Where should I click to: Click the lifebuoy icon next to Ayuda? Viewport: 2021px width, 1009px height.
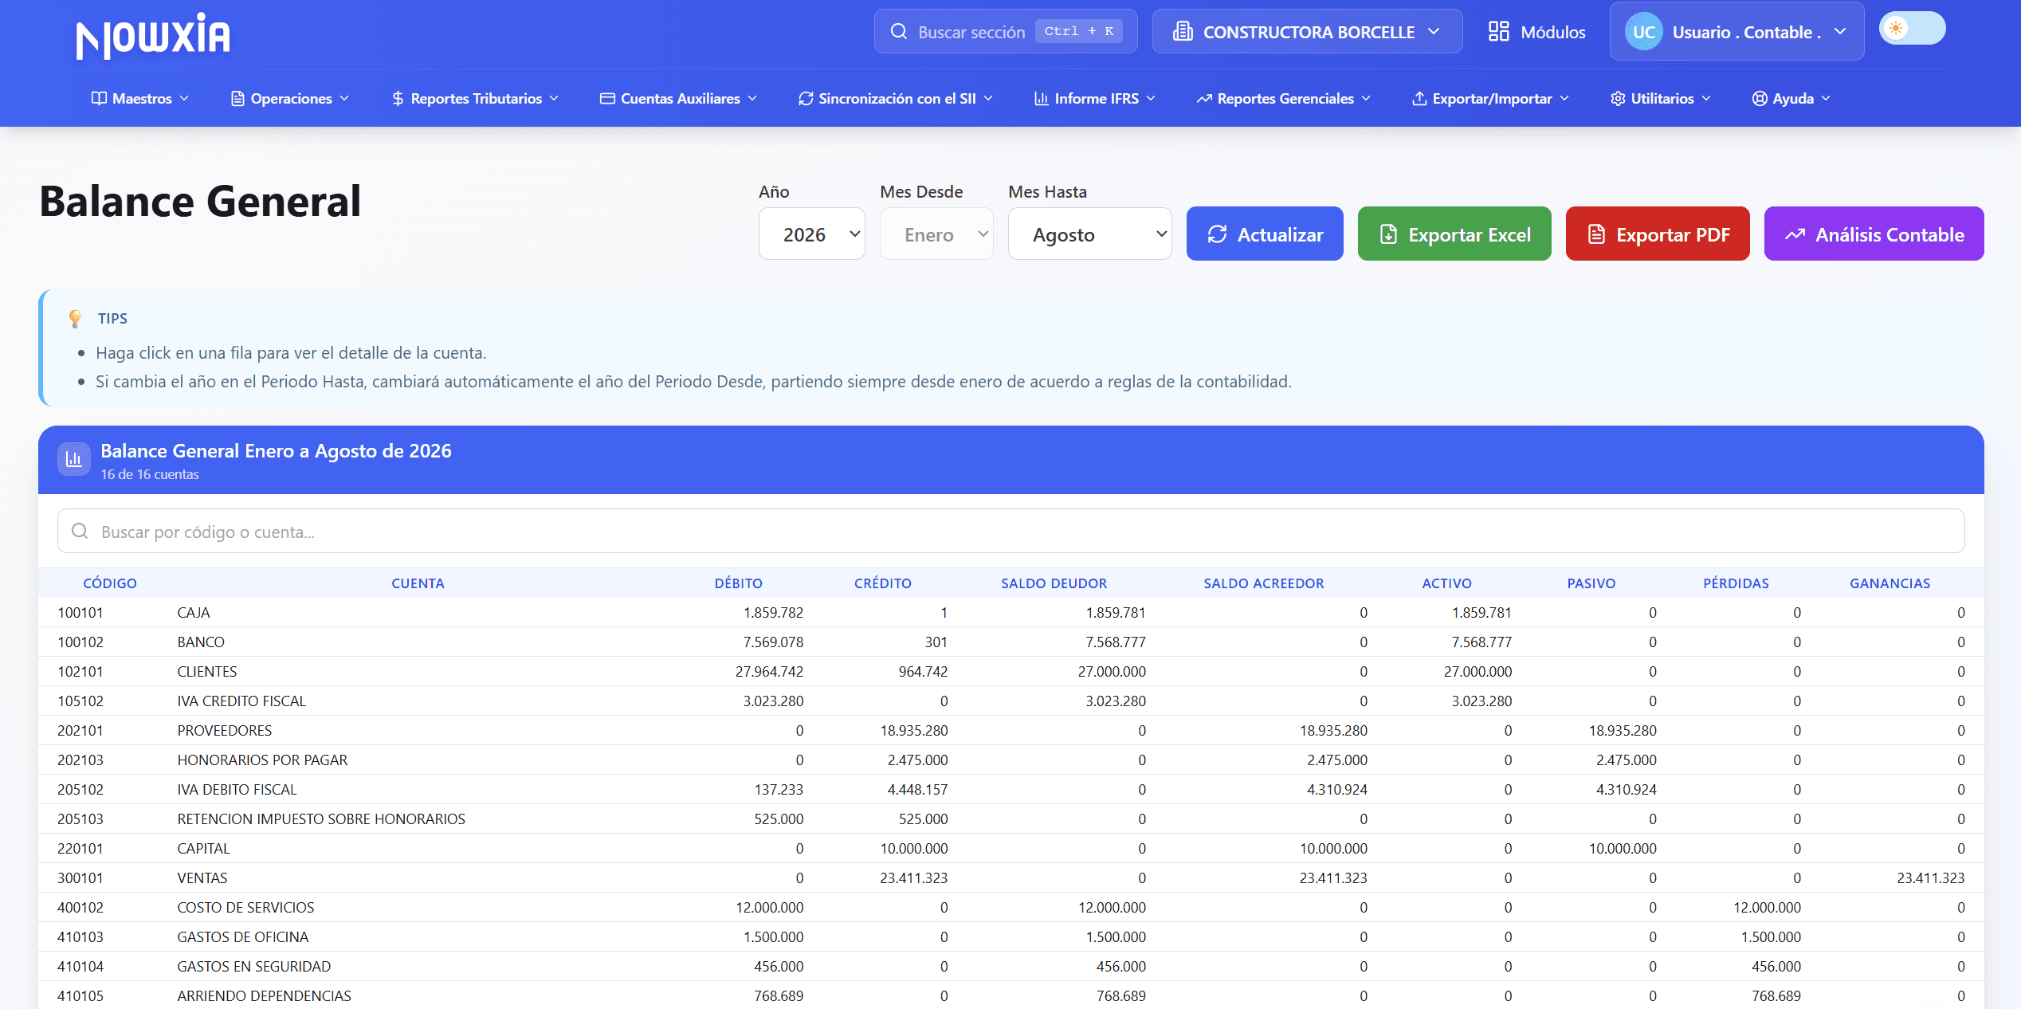pyautogui.click(x=1760, y=98)
